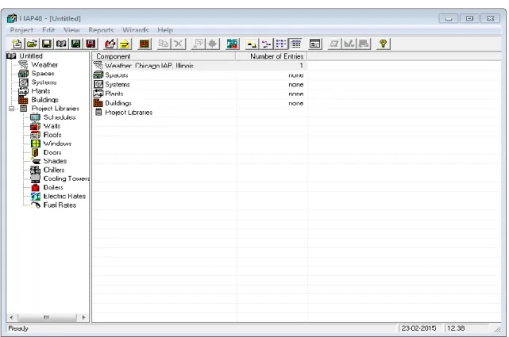Collapse the Project Libraries tree node

(x=12, y=109)
